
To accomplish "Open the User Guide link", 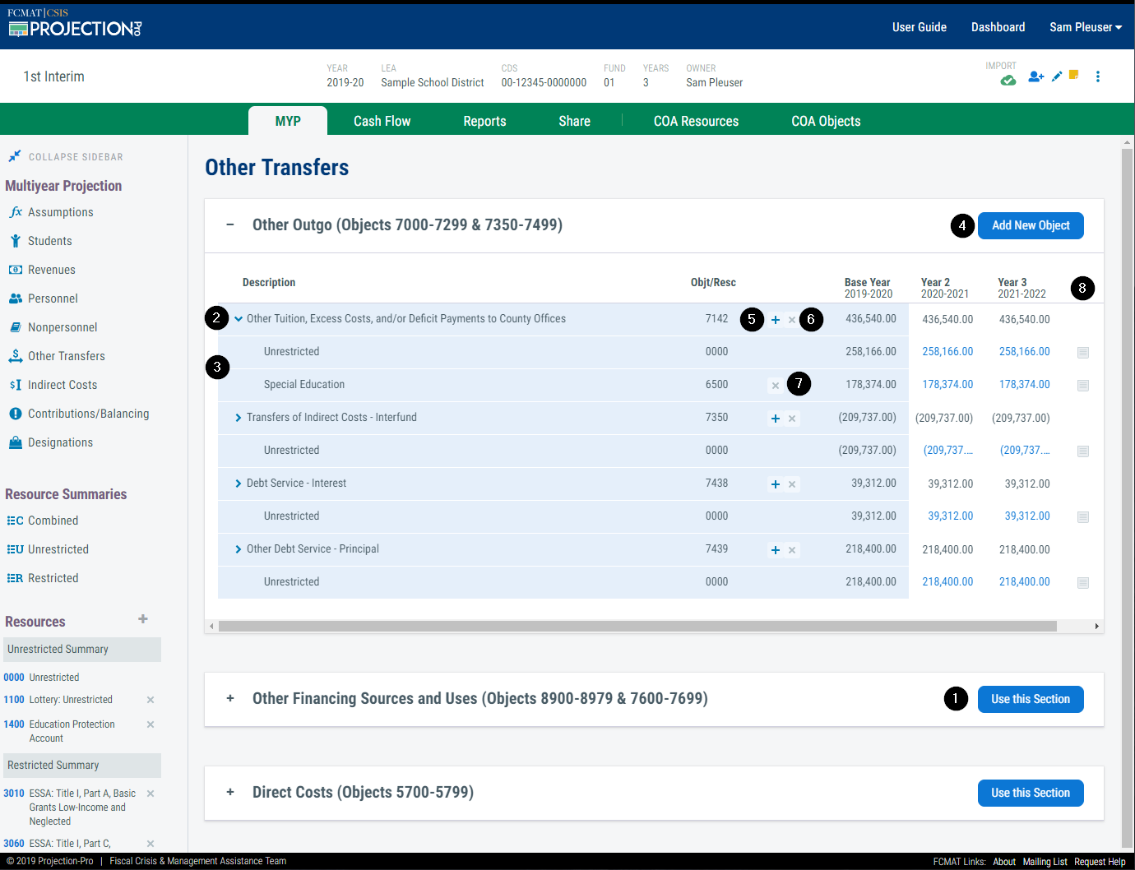I will 920,27.
